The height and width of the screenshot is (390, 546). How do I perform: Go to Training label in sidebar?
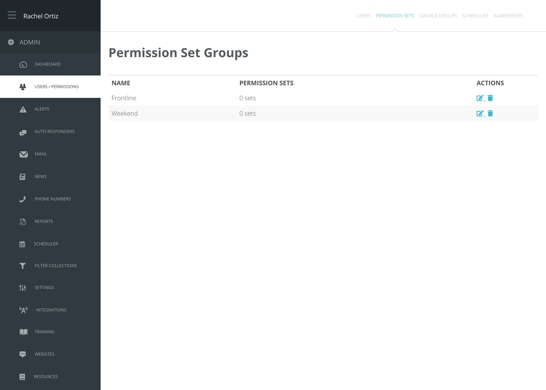[x=44, y=332]
